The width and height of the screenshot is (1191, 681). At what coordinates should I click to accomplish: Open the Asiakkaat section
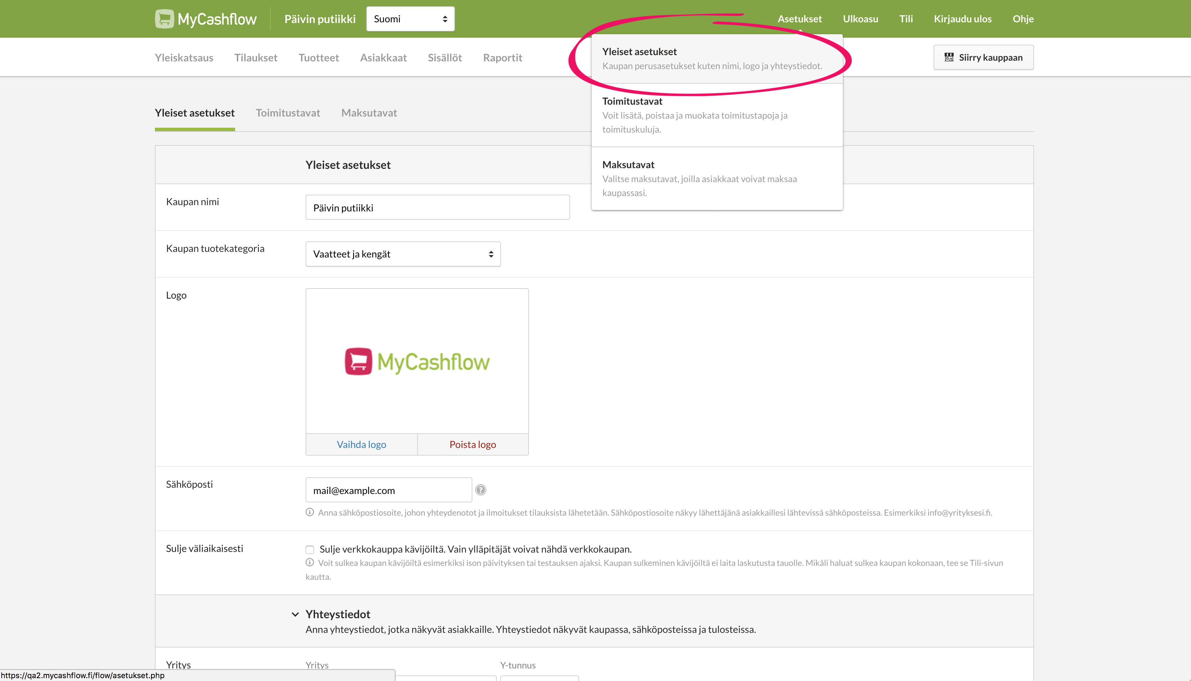point(383,58)
